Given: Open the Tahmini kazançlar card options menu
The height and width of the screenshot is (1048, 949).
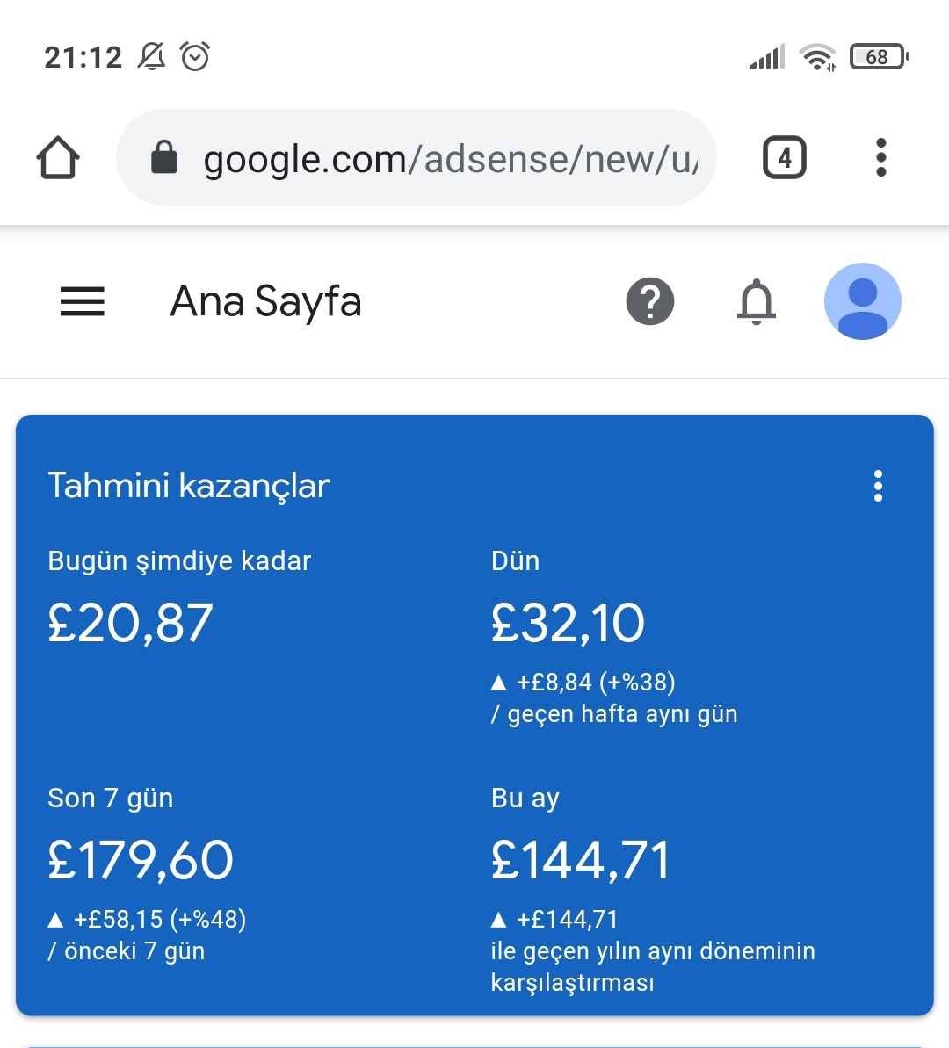Looking at the screenshot, I should click(878, 486).
